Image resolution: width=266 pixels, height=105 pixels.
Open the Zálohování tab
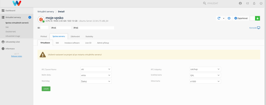tap(75, 37)
